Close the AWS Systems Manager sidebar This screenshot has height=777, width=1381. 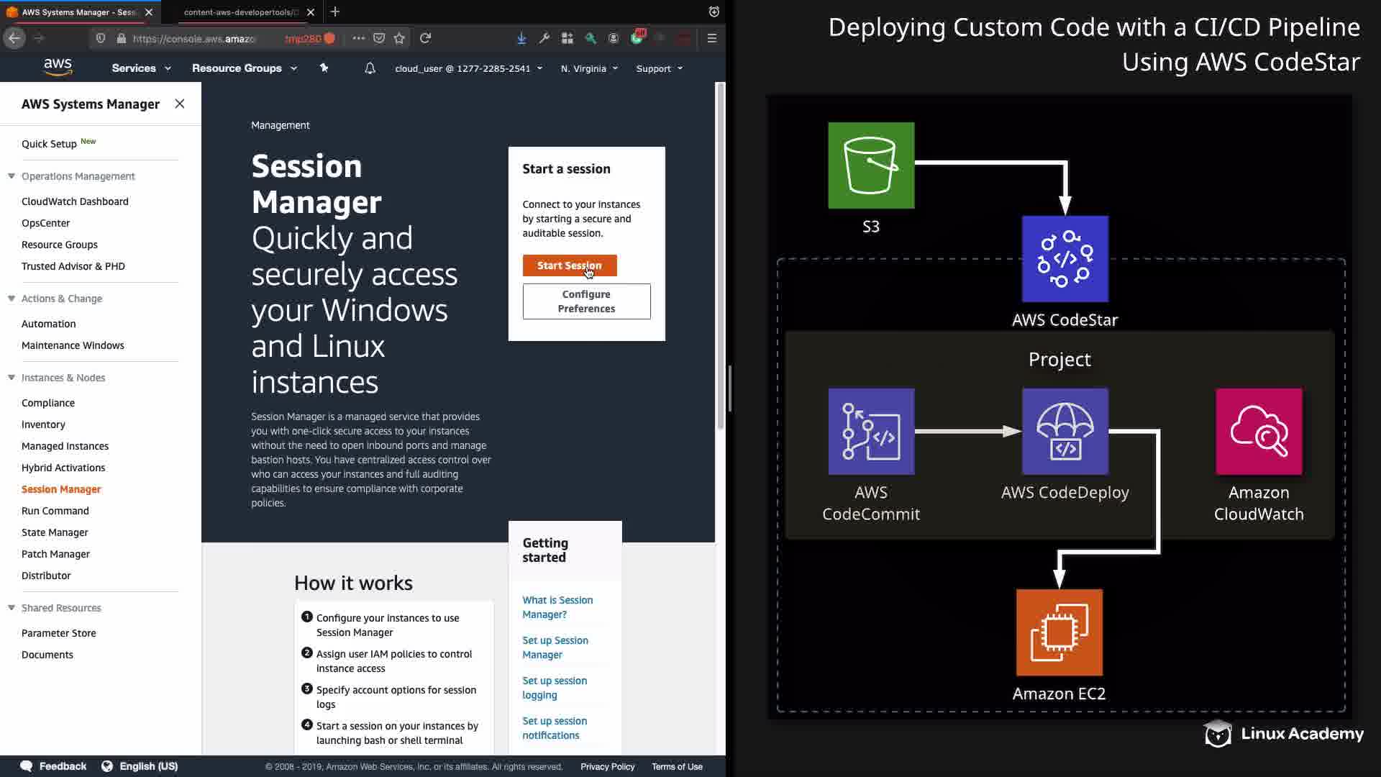(180, 104)
